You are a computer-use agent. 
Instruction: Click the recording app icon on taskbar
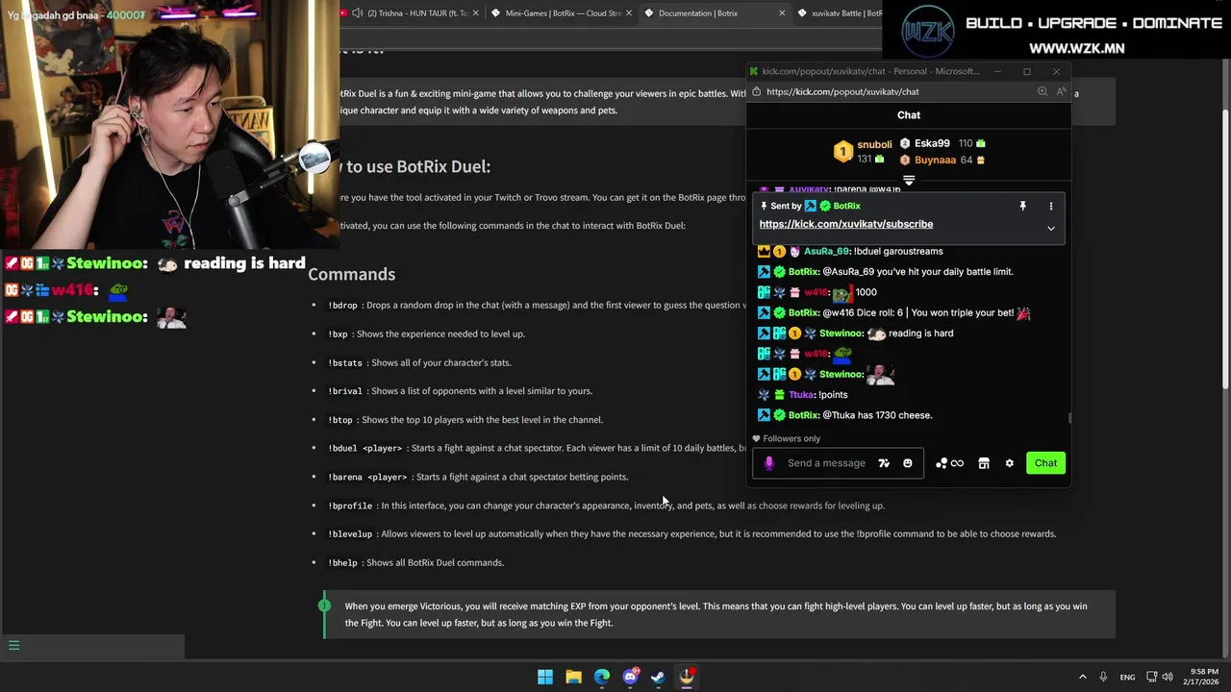pyautogui.click(x=687, y=677)
